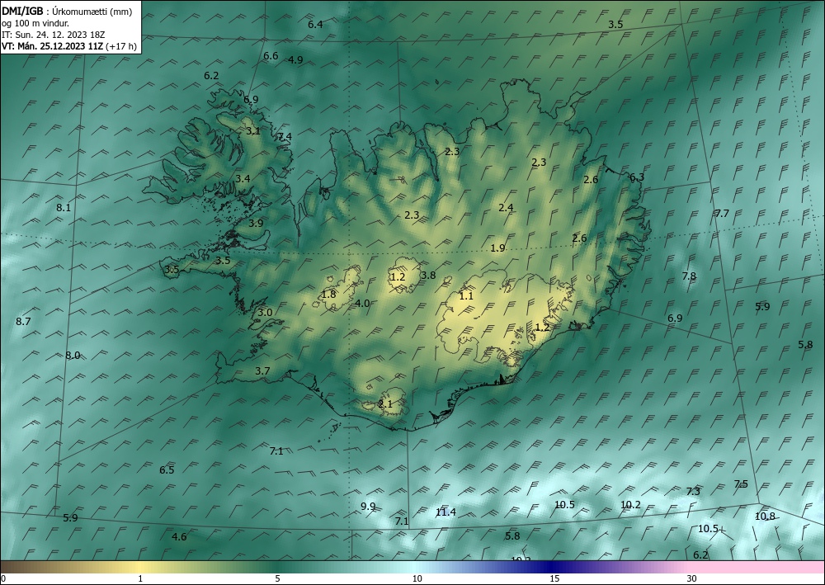This screenshot has width=825, height=585.
Task: Click the 8.1 value over the sea
Action: click(64, 208)
